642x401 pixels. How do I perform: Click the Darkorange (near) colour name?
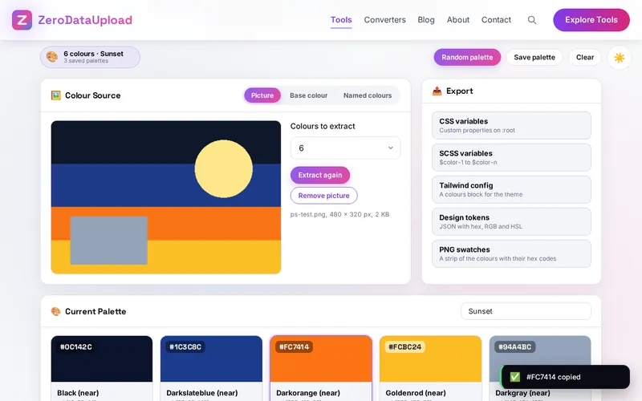(x=308, y=393)
